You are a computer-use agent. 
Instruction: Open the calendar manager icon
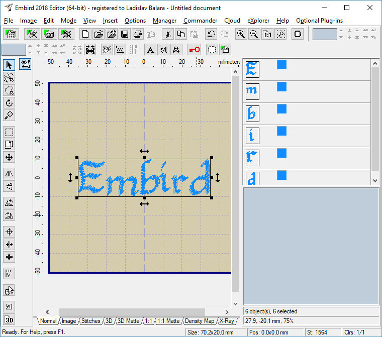pyautogui.click(x=10, y=34)
